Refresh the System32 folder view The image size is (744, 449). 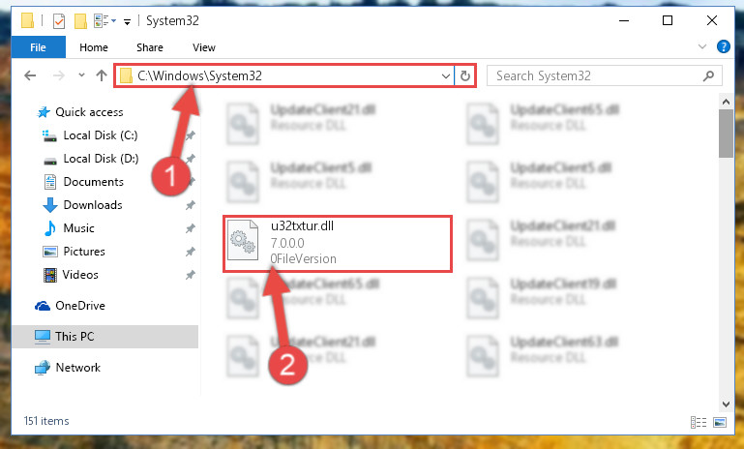[465, 75]
